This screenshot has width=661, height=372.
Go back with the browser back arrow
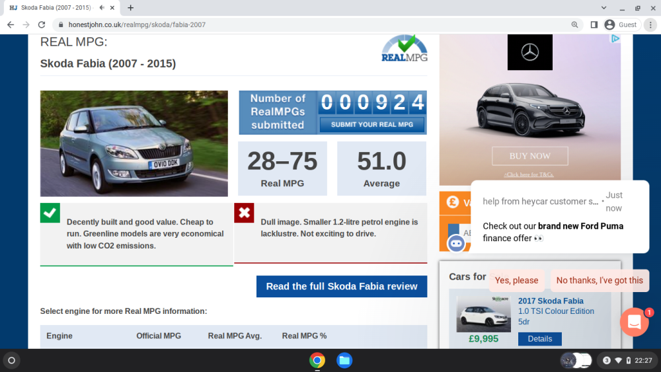click(11, 25)
